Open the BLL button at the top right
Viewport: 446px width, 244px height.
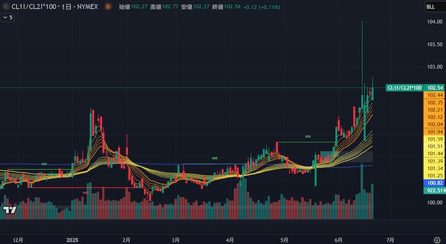435,7
